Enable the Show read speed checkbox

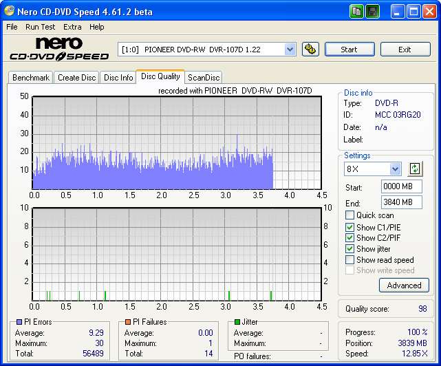pos(349,259)
